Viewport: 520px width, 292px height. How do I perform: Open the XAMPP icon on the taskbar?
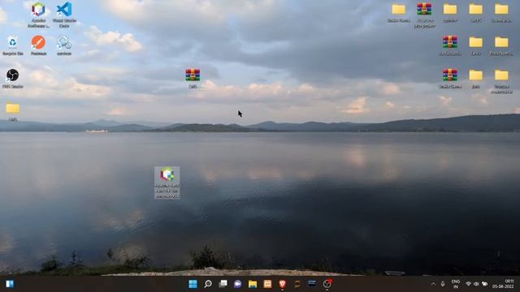(267, 284)
